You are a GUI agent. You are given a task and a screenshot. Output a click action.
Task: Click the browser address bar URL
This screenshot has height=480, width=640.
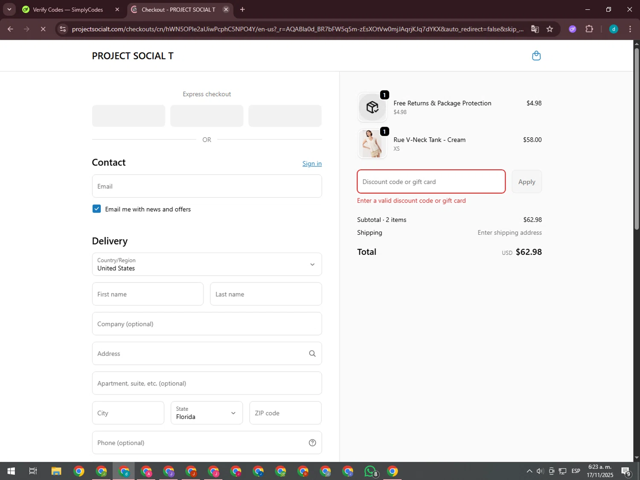coord(297,29)
